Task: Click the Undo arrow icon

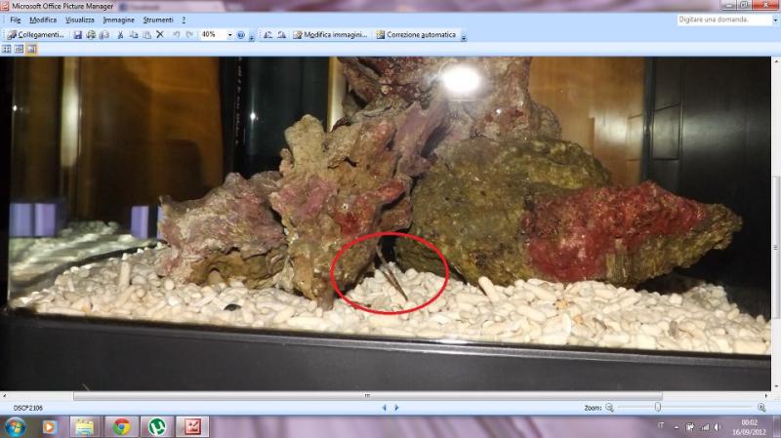Action: click(176, 35)
